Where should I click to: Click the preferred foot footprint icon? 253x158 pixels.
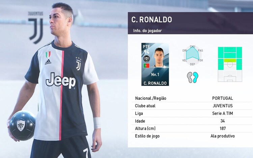193,77
